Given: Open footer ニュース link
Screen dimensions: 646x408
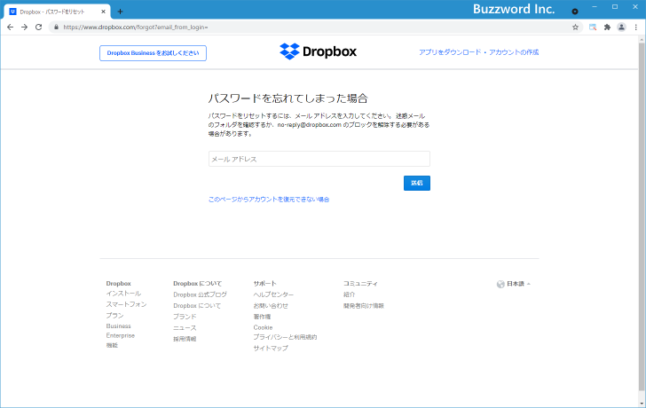Looking at the screenshot, I should click(185, 328).
